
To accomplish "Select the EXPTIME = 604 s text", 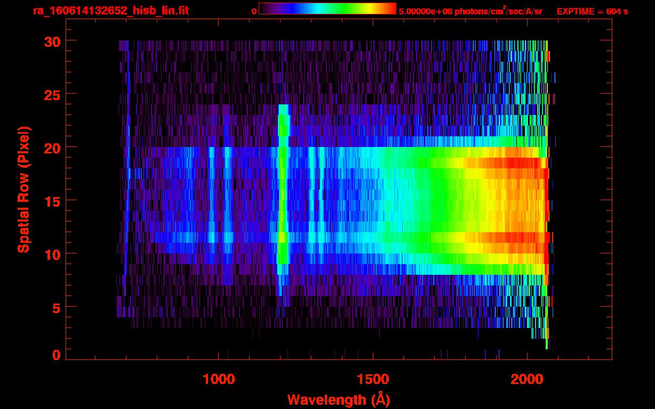I will tap(592, 11).
